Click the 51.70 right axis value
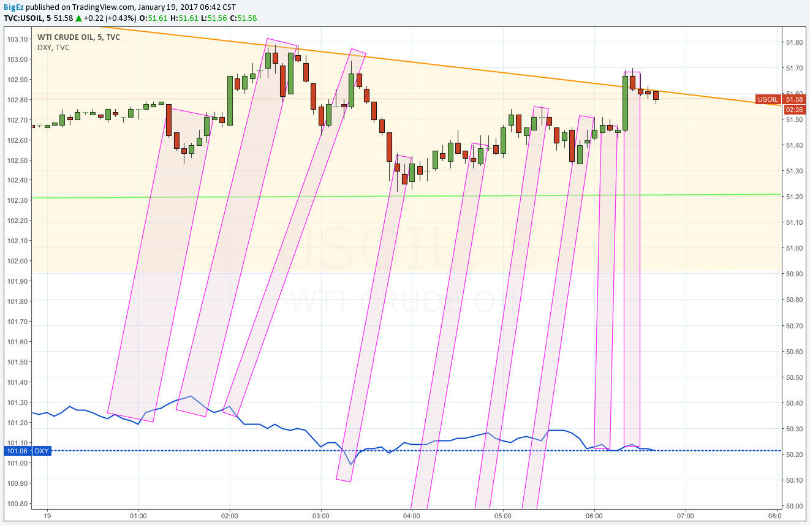This screenshot has height=525, width=810. click(x=794, y=68)
